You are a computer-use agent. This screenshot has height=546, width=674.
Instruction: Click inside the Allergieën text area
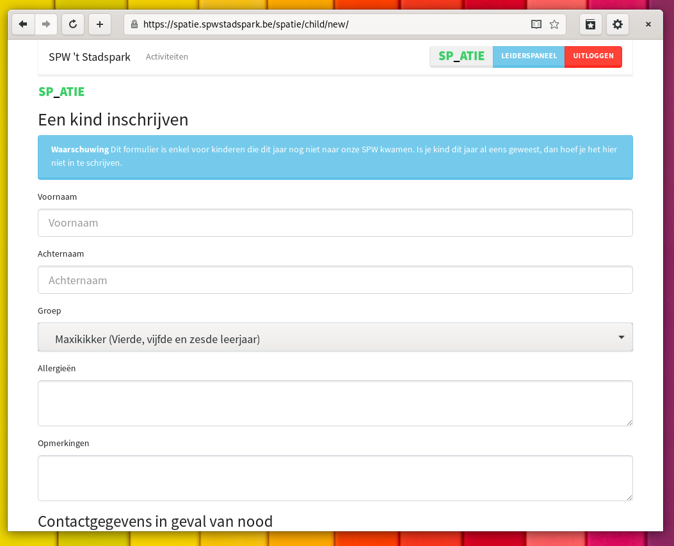(335, 403)
